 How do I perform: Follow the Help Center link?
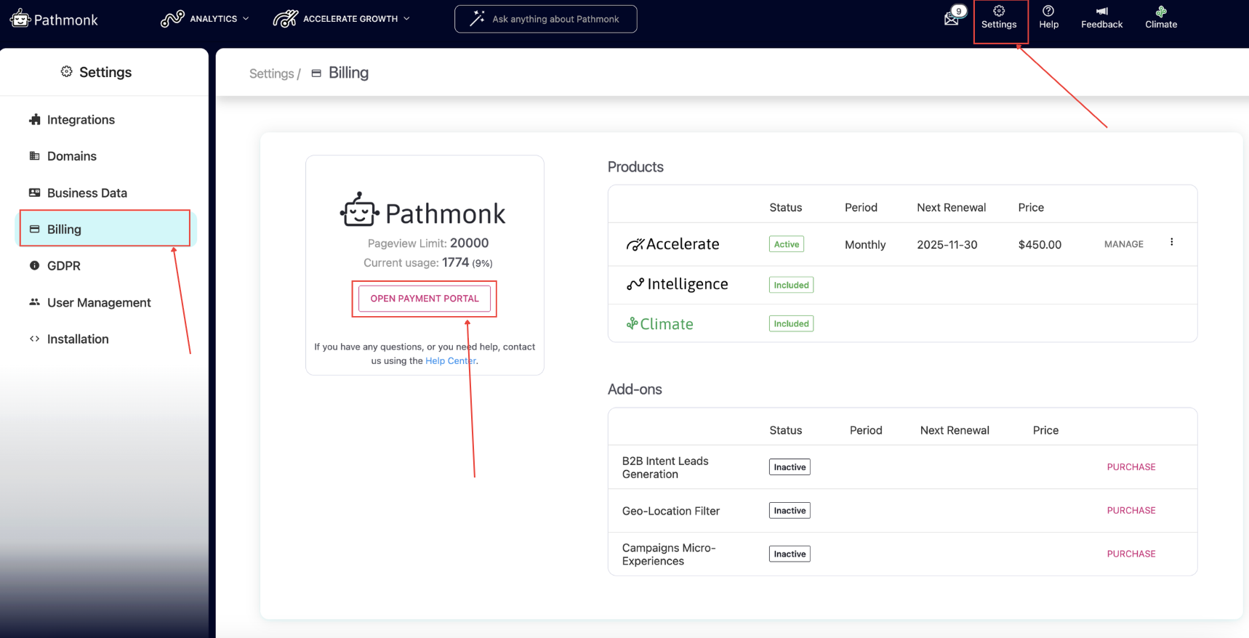tap(450, 360)
